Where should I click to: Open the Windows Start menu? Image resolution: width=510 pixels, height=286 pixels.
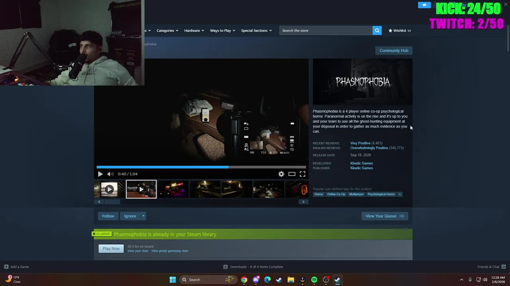173,280
